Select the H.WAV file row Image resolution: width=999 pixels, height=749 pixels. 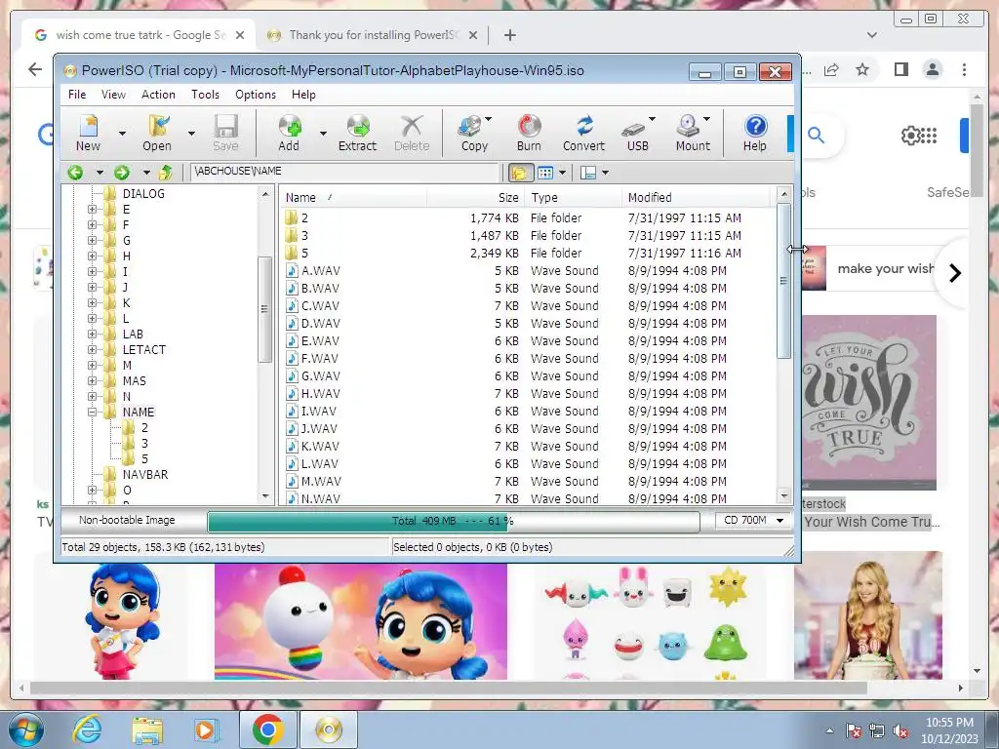click(529, 394)
